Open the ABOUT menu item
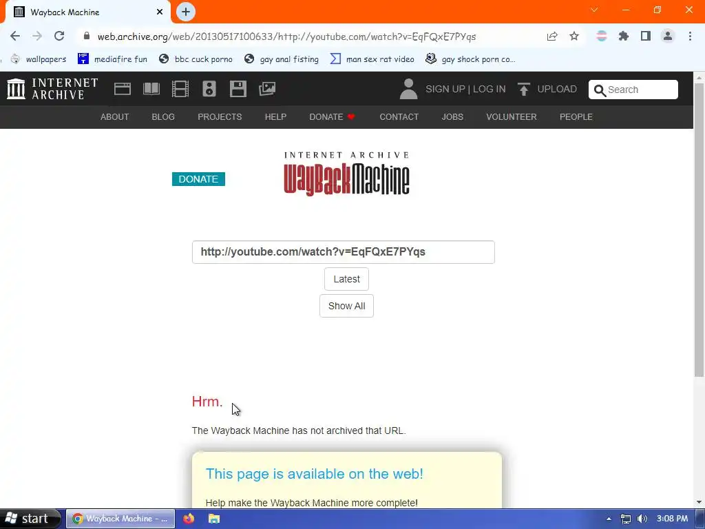Screen dimensions: 705x529 pyautogui.click(x=115, y=117)
